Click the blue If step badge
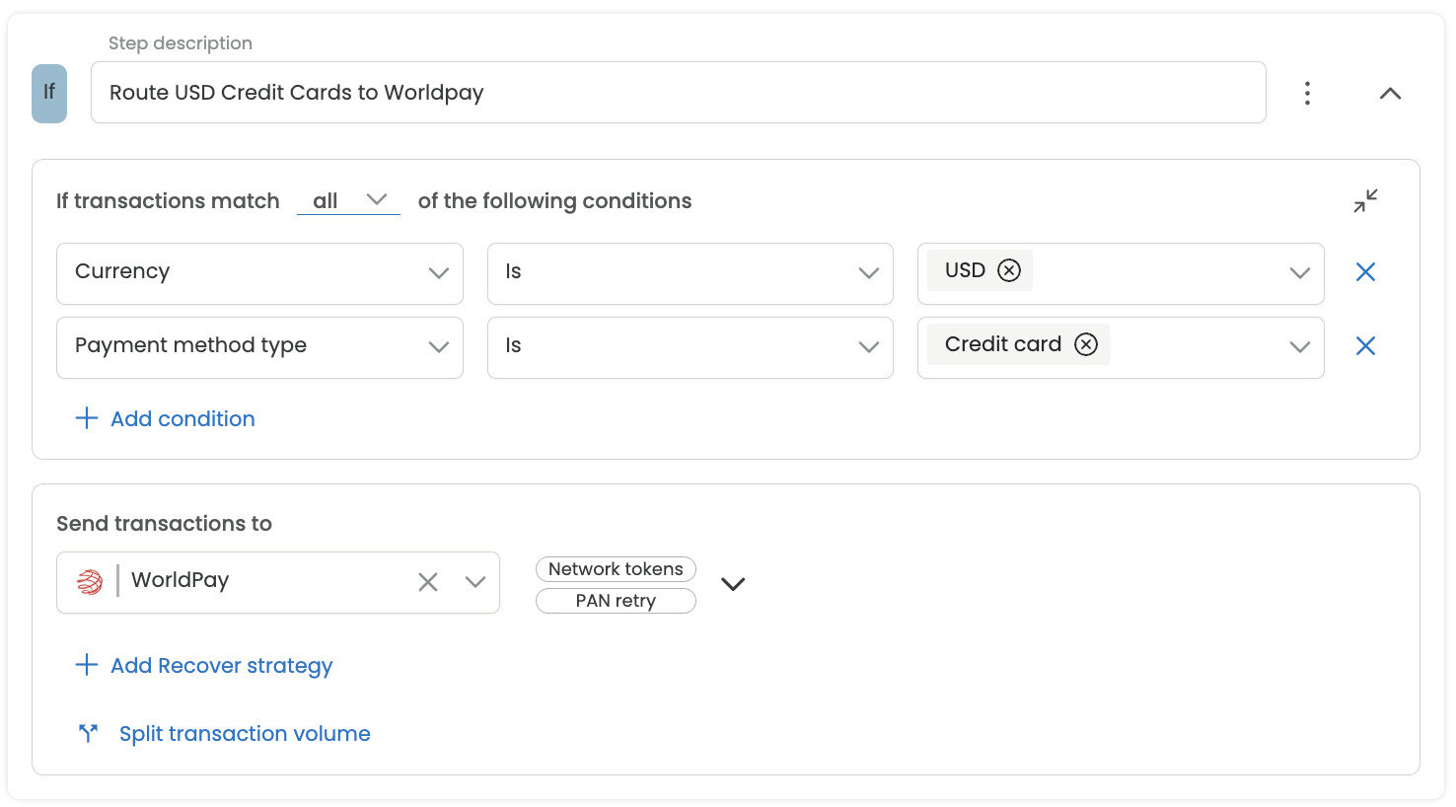 [49, 93]
